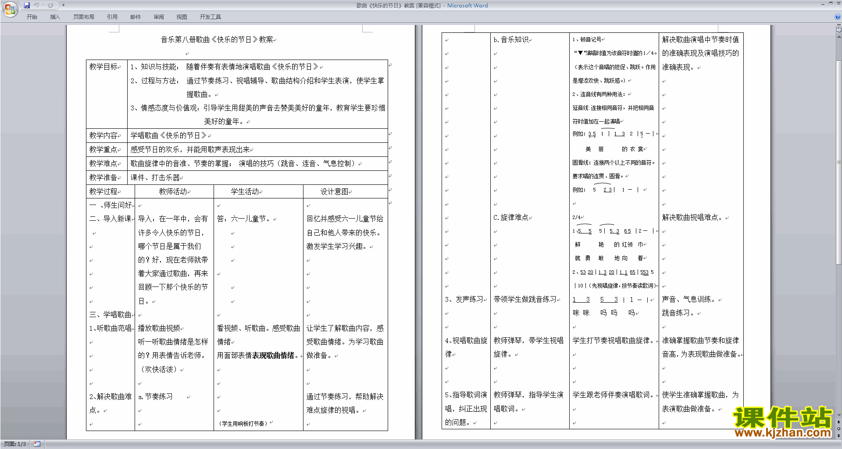Click the page count 页面: 1/3
842x449 pixels.
(15, 444)
